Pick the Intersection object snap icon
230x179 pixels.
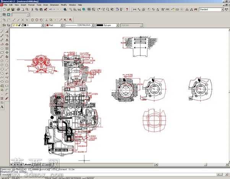click(x=23, y=20)
